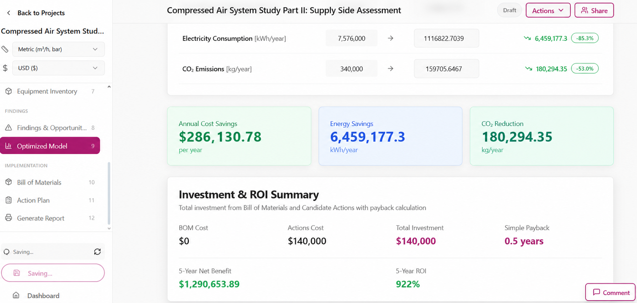
Task: Click the Dashboard home icon
Action: coord(16,295)
